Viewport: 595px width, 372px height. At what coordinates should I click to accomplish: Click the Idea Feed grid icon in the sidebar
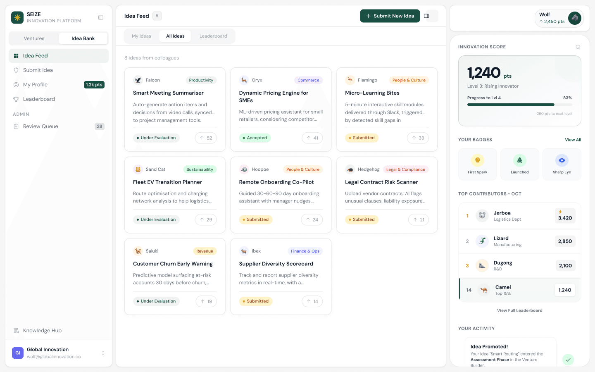[16, 56]
